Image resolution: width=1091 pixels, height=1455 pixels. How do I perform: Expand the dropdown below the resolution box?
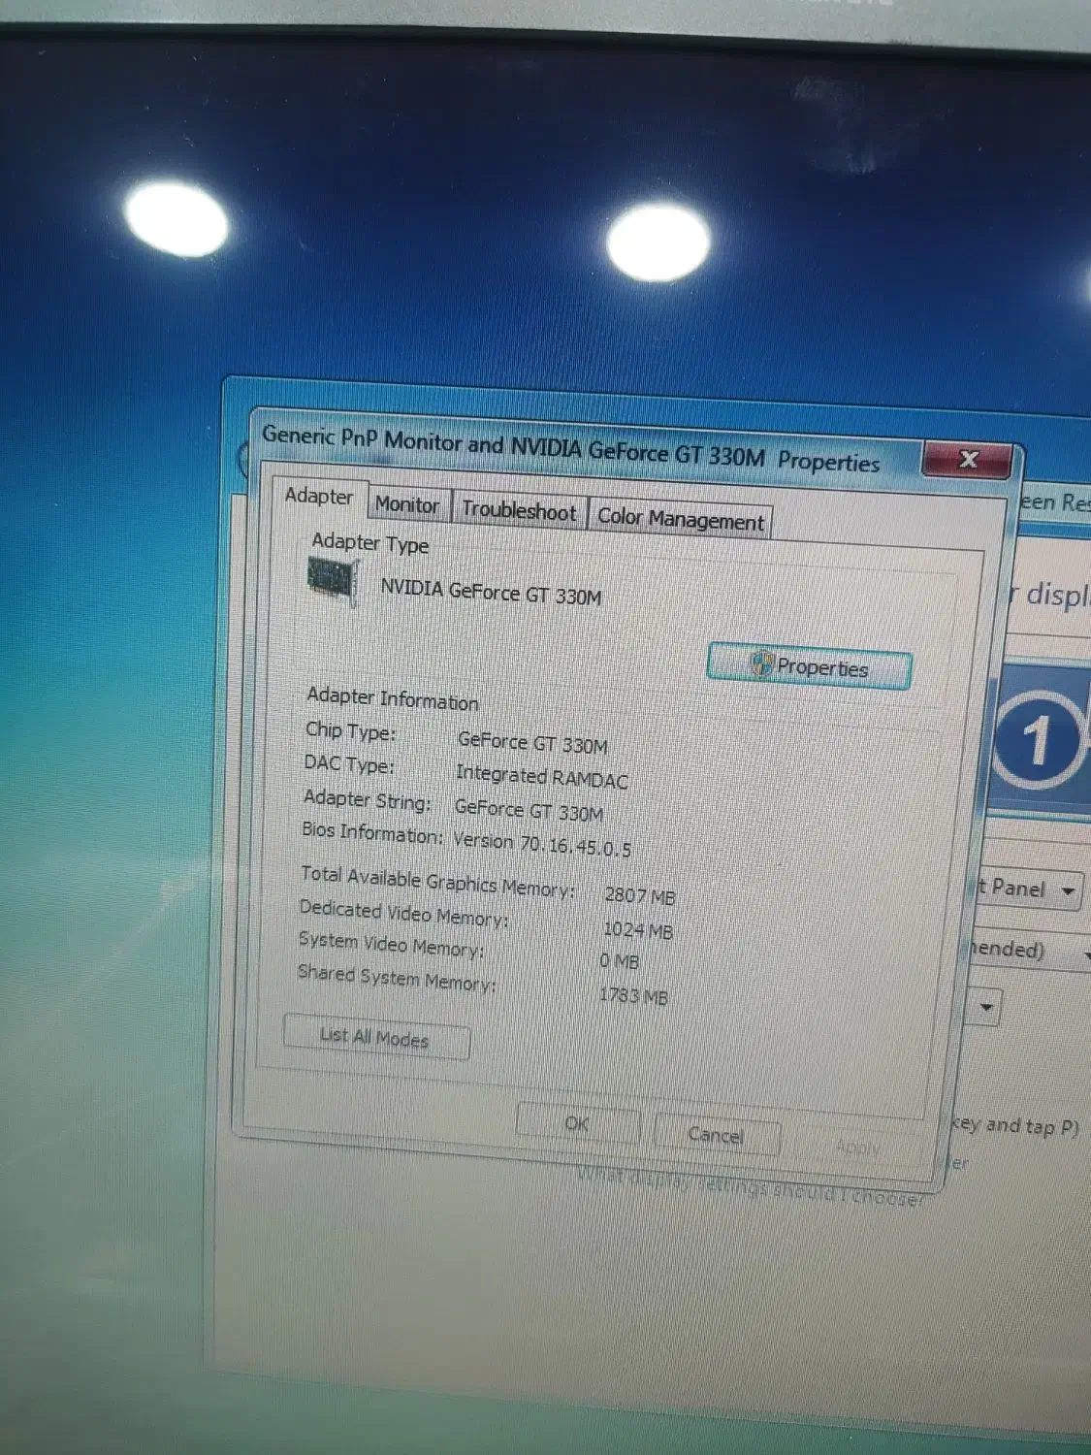click(986, 1008)
